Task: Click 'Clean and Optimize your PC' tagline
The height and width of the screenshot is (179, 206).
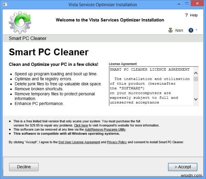Action: point(54,64)
